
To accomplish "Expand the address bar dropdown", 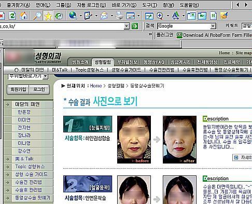I will point(127,26).
